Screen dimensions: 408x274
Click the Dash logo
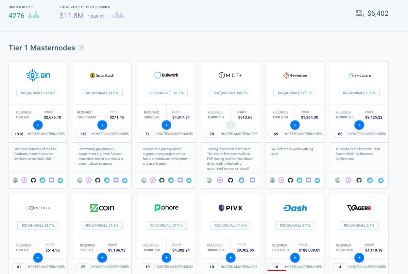pyautogui.click(x=295, y=208)
